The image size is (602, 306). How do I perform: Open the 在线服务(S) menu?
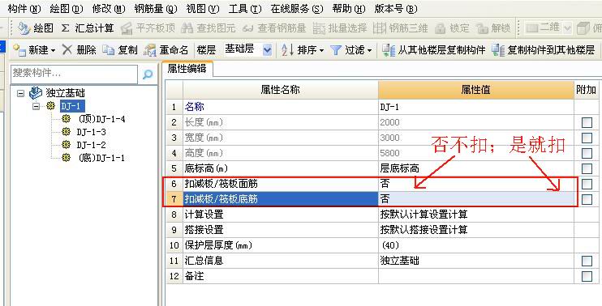297,9
